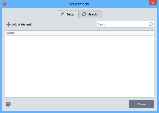Click empty toolbar space beside Add Watermark
The width and height of the screenshot is (159, 113).
click(65, 24)
